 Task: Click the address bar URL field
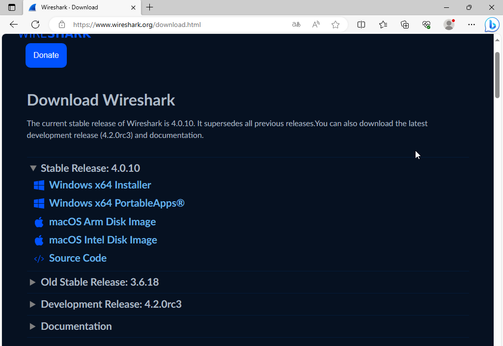[x=180, y=25]
